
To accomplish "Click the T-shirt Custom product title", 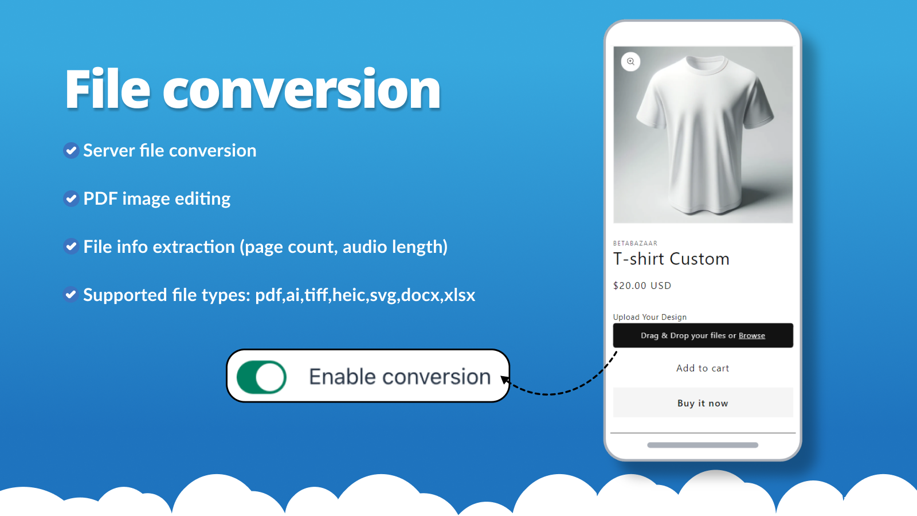I will pos(671,259).
